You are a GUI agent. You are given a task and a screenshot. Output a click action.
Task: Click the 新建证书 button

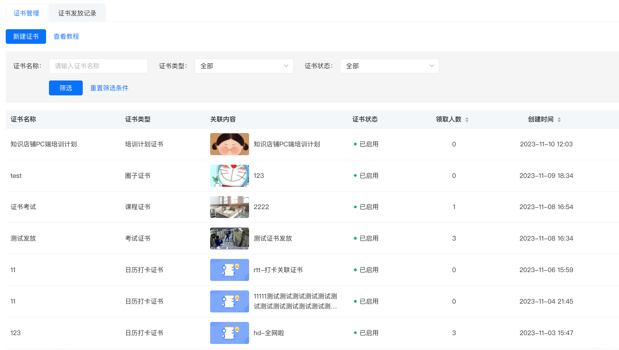pos(26,36)
